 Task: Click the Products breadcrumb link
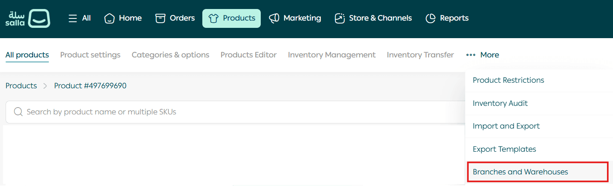click(21, 86)
